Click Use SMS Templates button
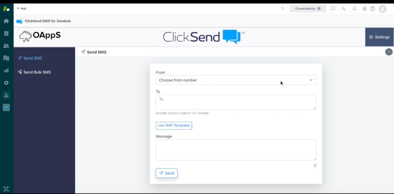 click(x=174, y=125)
